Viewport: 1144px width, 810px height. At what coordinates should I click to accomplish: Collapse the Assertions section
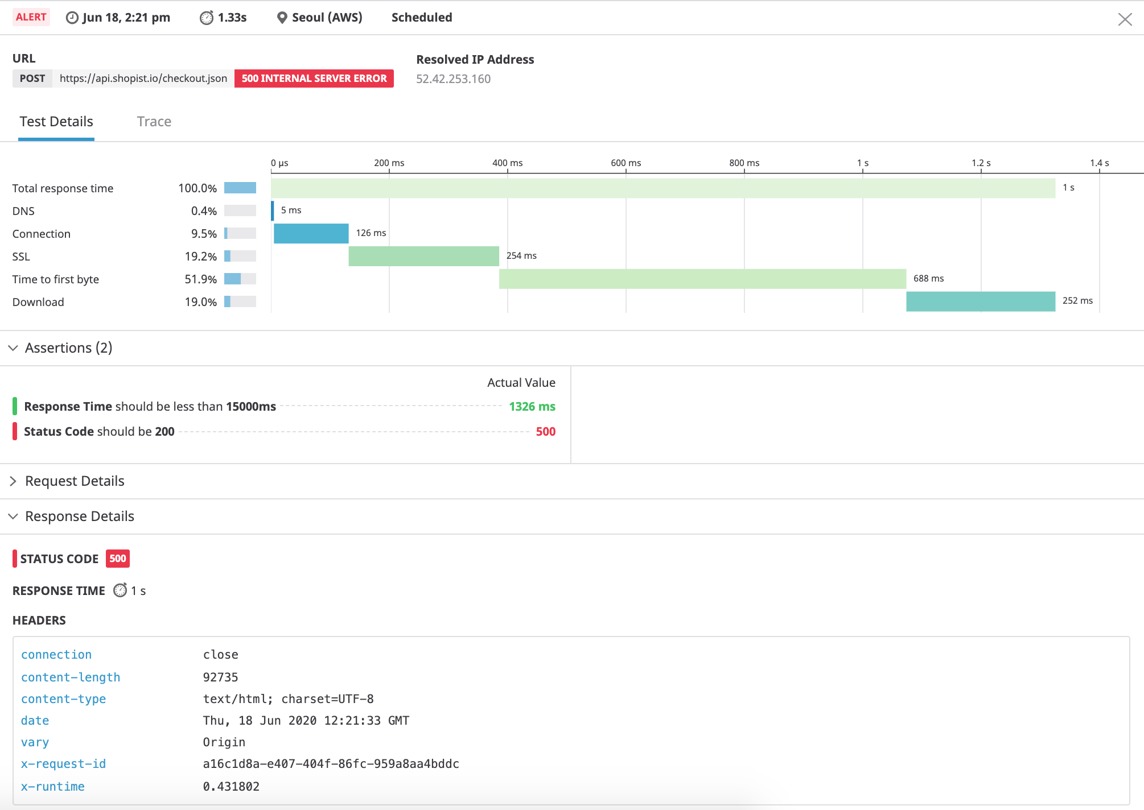13,348
